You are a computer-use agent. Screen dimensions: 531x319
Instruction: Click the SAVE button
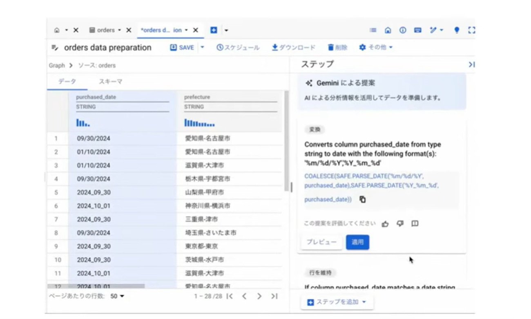pos(182,47)
